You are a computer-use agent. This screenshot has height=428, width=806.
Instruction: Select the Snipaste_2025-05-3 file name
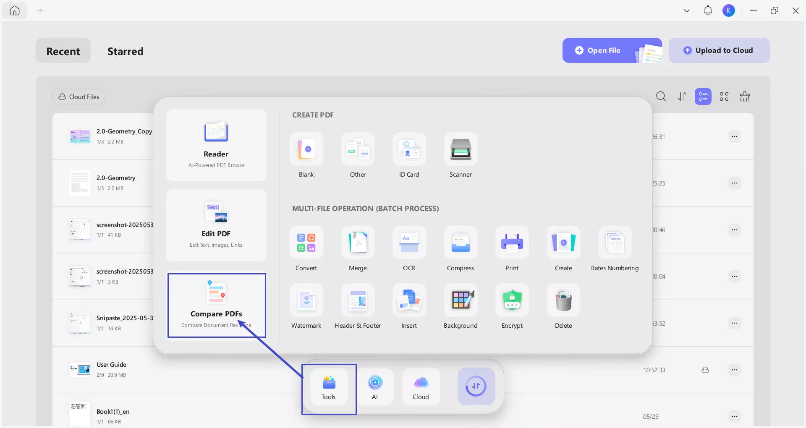[x=125, y=318]
